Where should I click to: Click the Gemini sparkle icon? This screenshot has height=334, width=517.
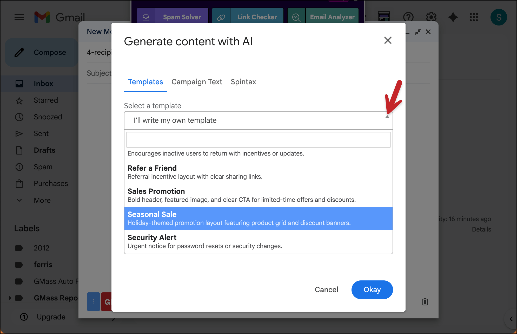coord(453,17)
